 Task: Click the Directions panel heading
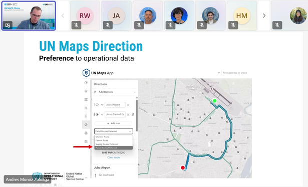100,84
